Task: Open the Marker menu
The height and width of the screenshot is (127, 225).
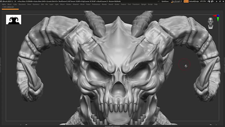Action: 68,4
